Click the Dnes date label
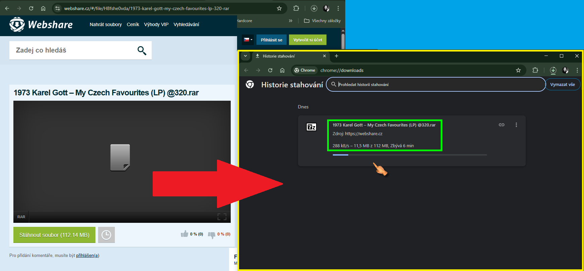Screen dimensions: 584x271 click(303, 107)
